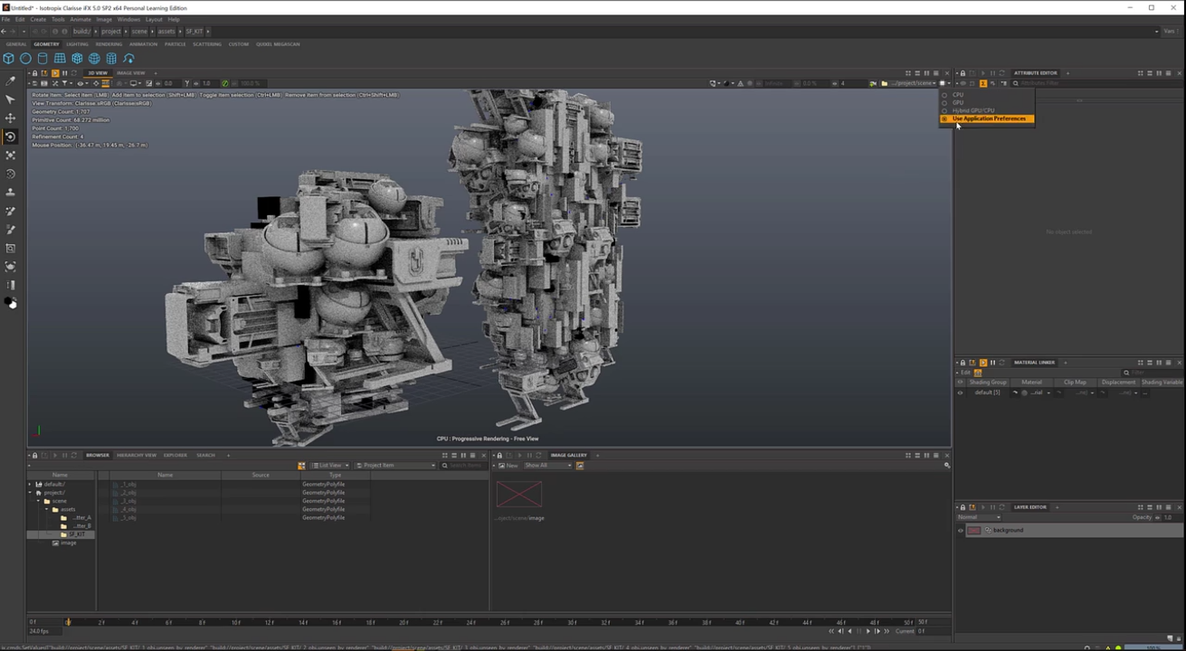Create a polycylinder from the Geometry shelf
The image size is (1186, 651).
[x=43, y=58]
